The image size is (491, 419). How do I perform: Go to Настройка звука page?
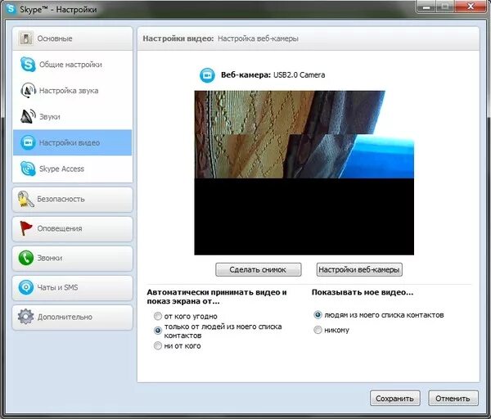click(x=72, y=90)
